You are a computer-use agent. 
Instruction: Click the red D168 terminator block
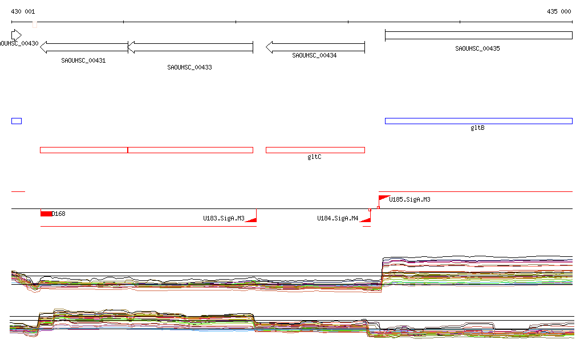click(46, 214)
